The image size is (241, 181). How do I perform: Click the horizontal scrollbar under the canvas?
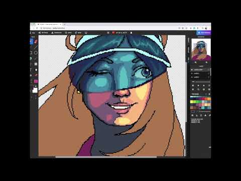pos(106,157)
